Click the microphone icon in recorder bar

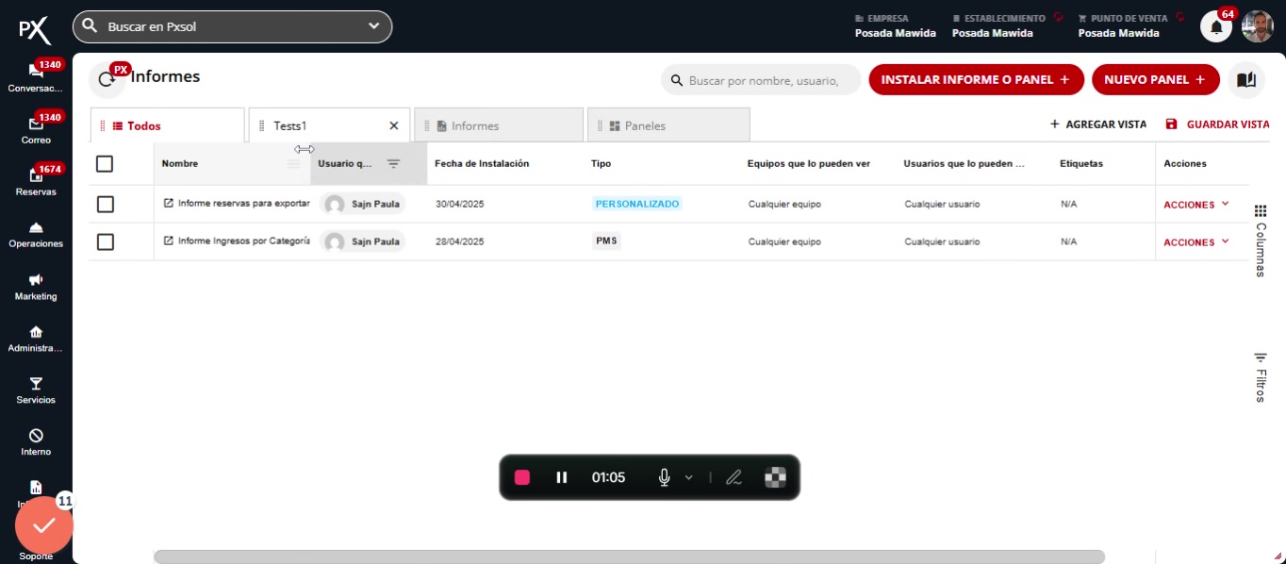pyautogui.click(x=664, y=477)
